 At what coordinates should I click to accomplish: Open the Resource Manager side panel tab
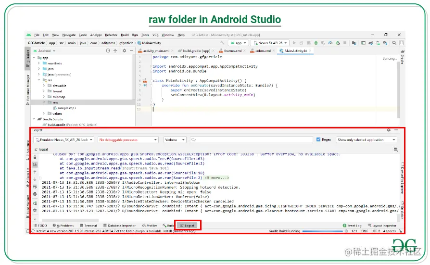(28, 89)
